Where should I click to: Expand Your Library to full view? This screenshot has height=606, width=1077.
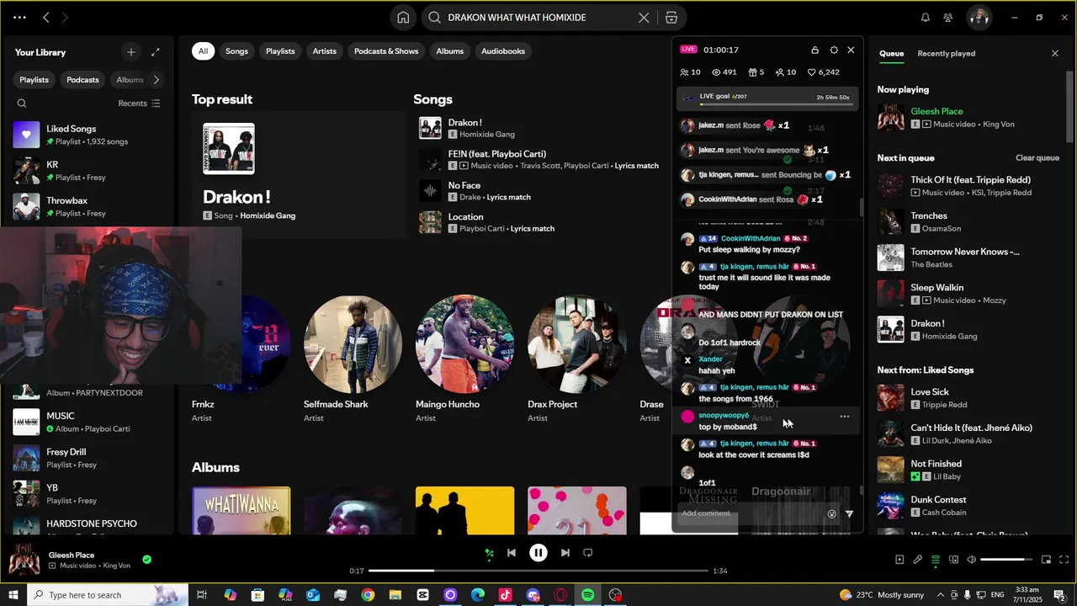(155, 52)
